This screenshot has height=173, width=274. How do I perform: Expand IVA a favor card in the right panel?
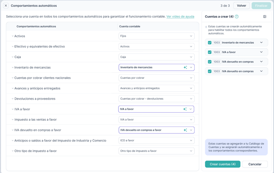[x=261, y=52]
